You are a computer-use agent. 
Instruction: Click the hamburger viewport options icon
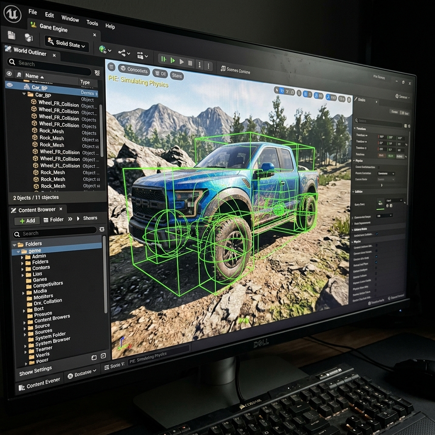(111, 67)
